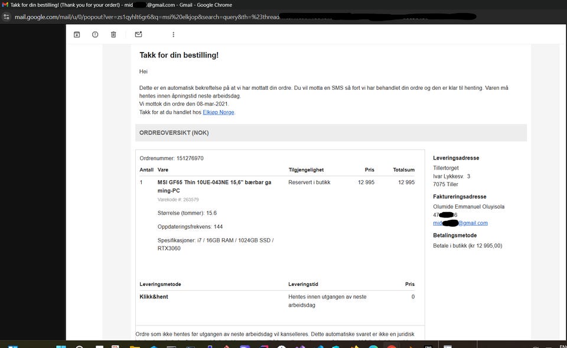The width and height of the screenshot is (567, 348).
Task: Click the Tillertorget address line
Action: point(446,168)
